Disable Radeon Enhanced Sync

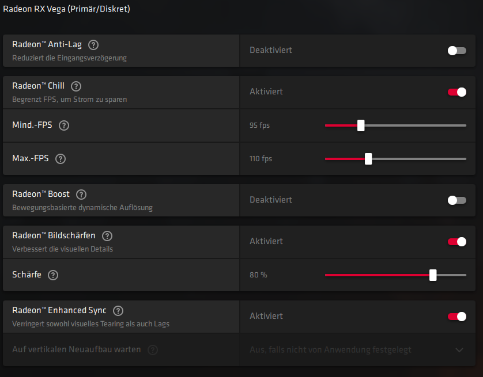click(x=456, y=317)
